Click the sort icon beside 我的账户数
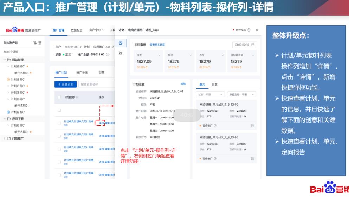 (x=35, y=43)
